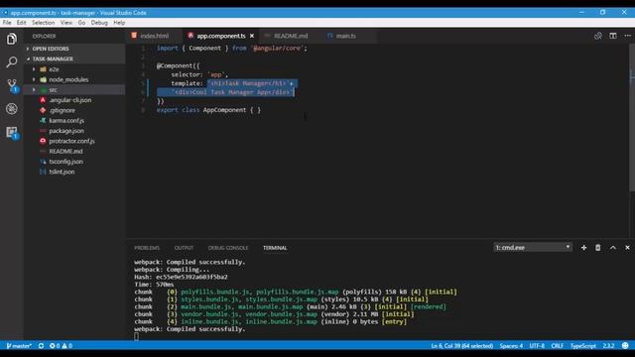635x357 pixels.
Task: Click TypeScript language mode in status bar
Action: [x=583, y=346]
